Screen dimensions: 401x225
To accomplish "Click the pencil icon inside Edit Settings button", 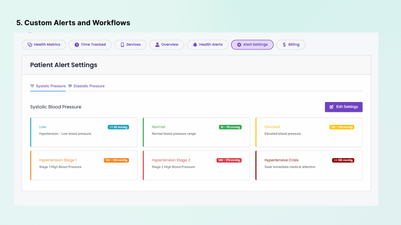I will pyautogui.click(x=331, y=107).
